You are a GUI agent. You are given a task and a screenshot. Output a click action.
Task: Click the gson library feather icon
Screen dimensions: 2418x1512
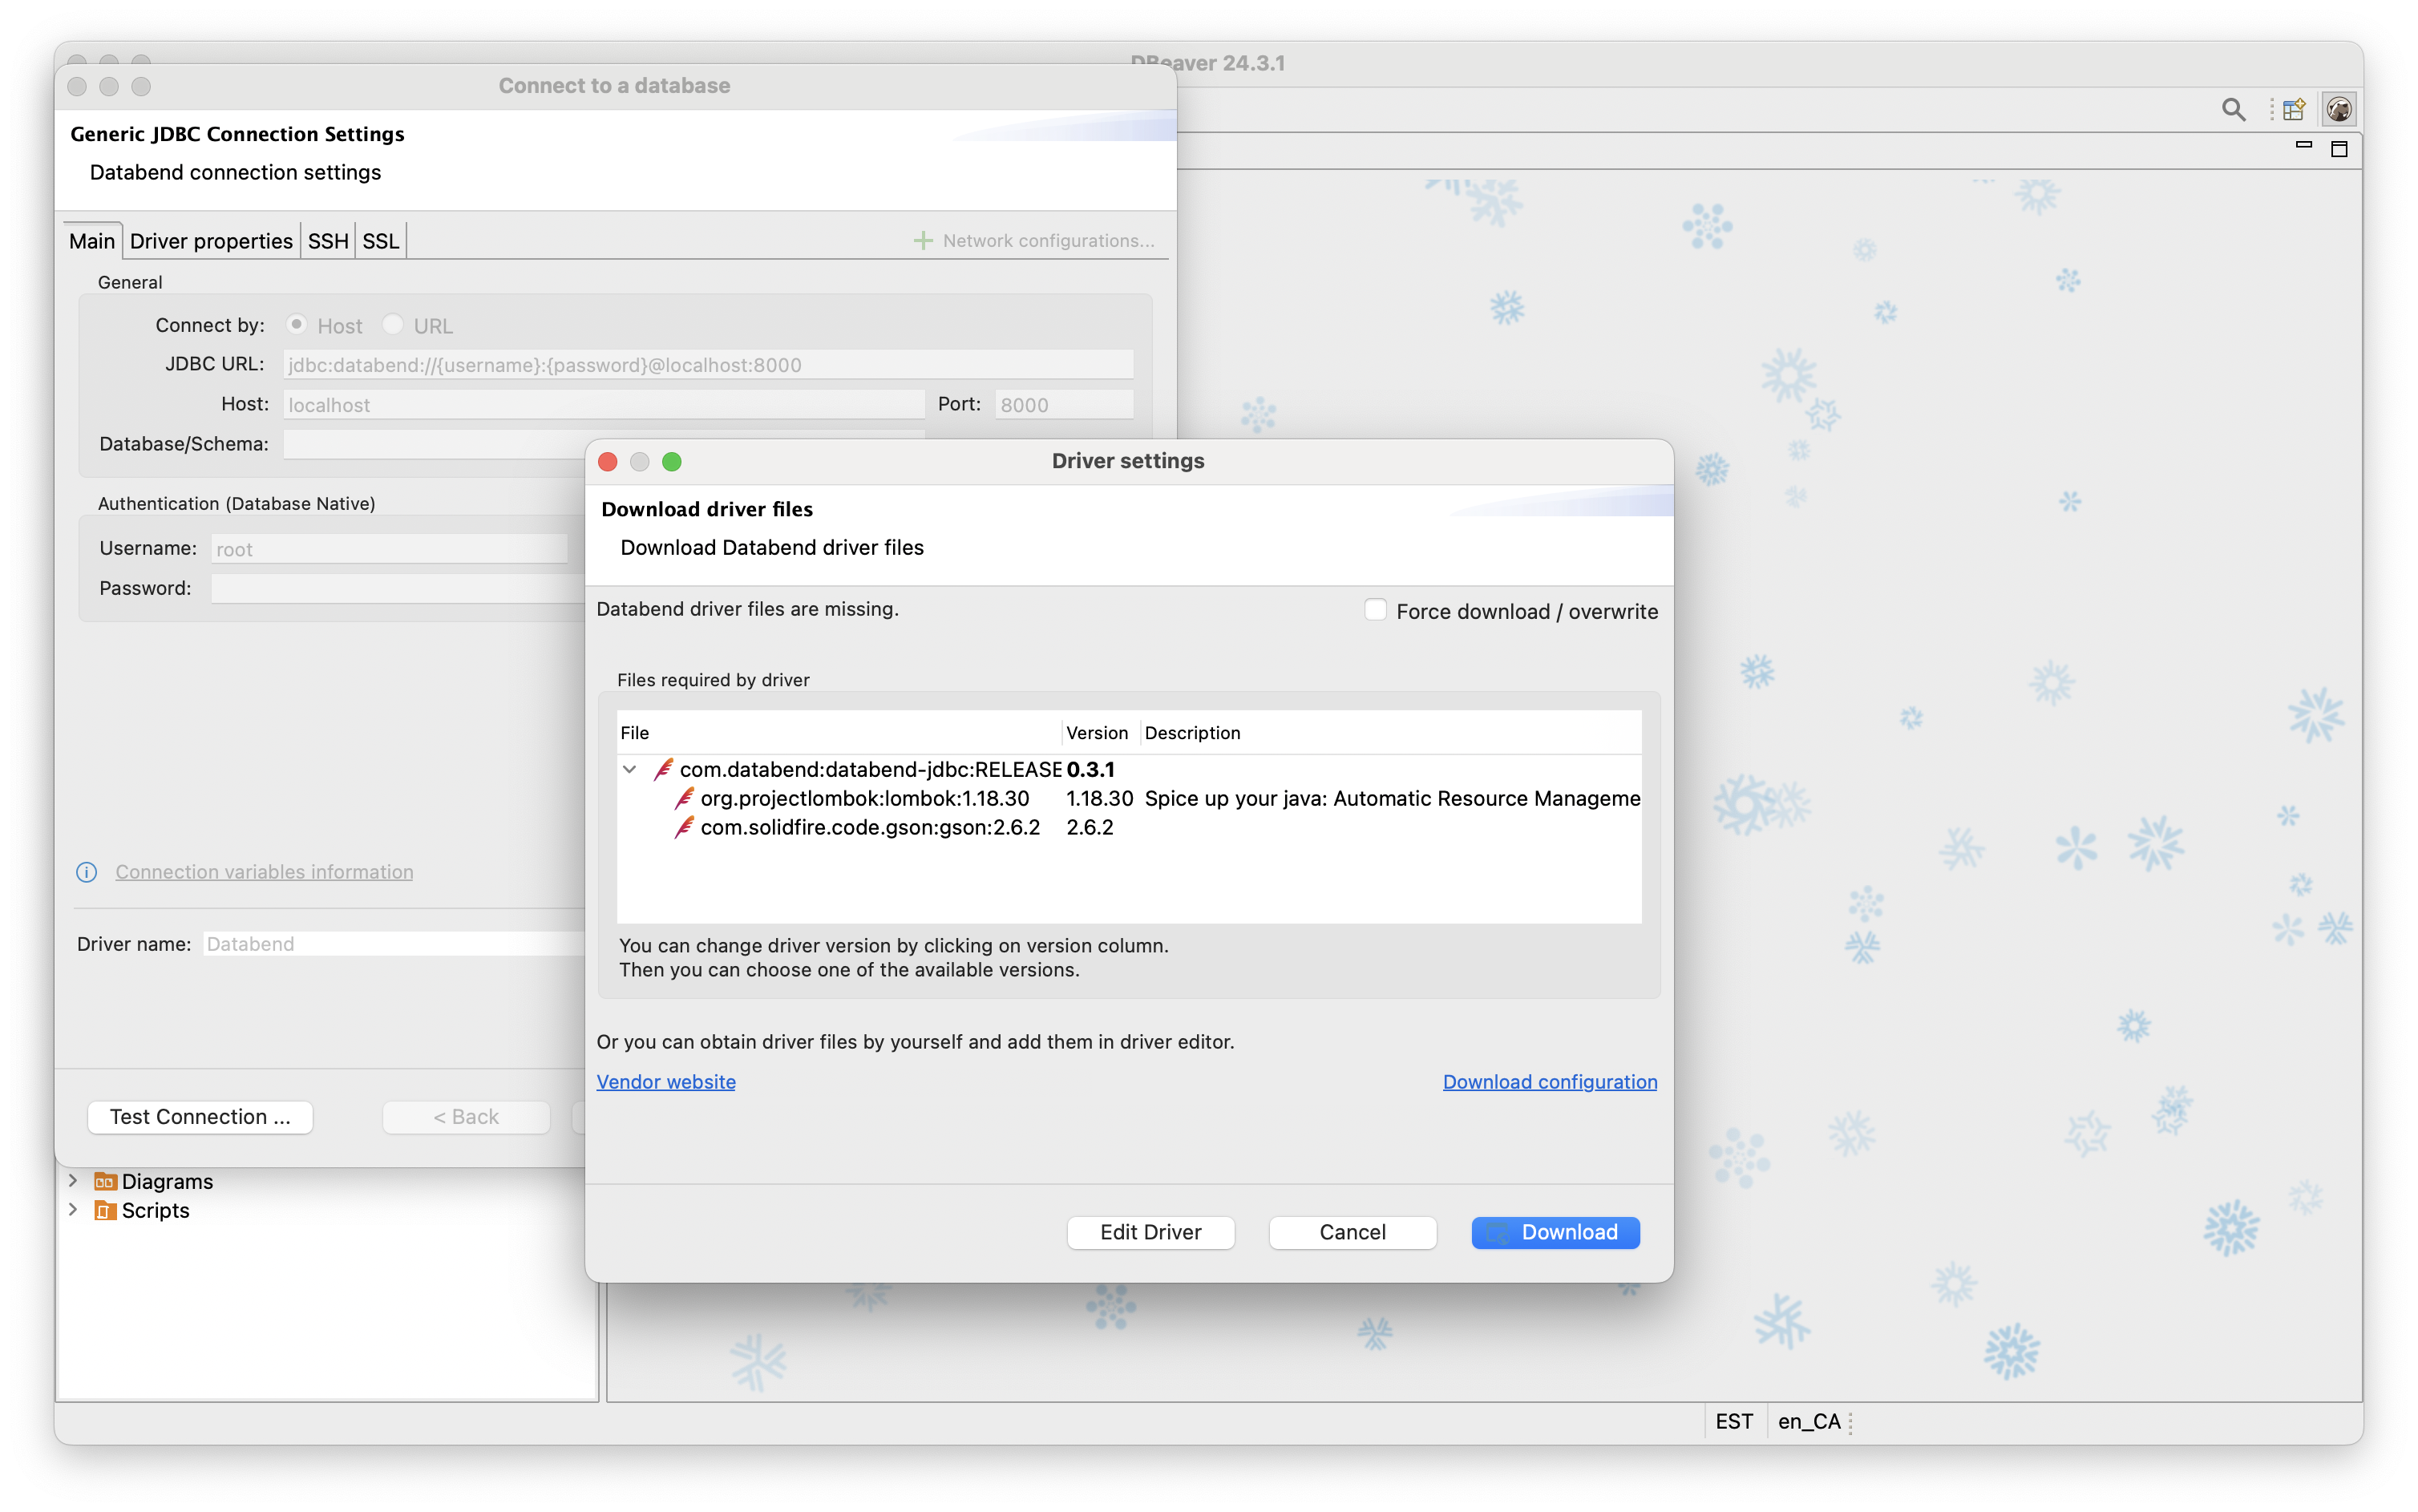684,827
